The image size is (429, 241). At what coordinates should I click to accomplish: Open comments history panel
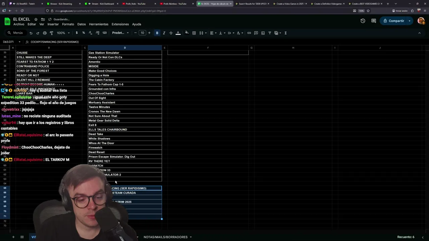pyautogui.click(x=374, y=21)
